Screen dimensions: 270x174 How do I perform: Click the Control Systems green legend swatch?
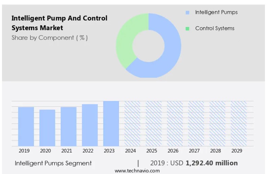click(187, 29)
